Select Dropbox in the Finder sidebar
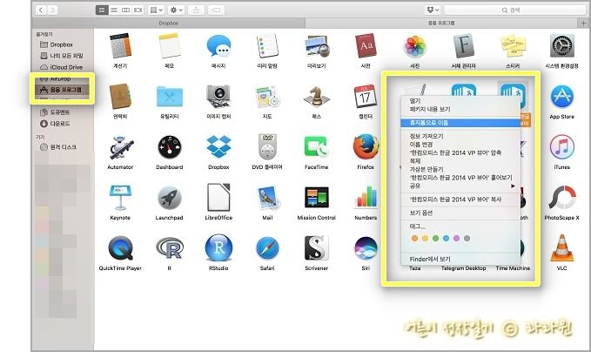 62,44
